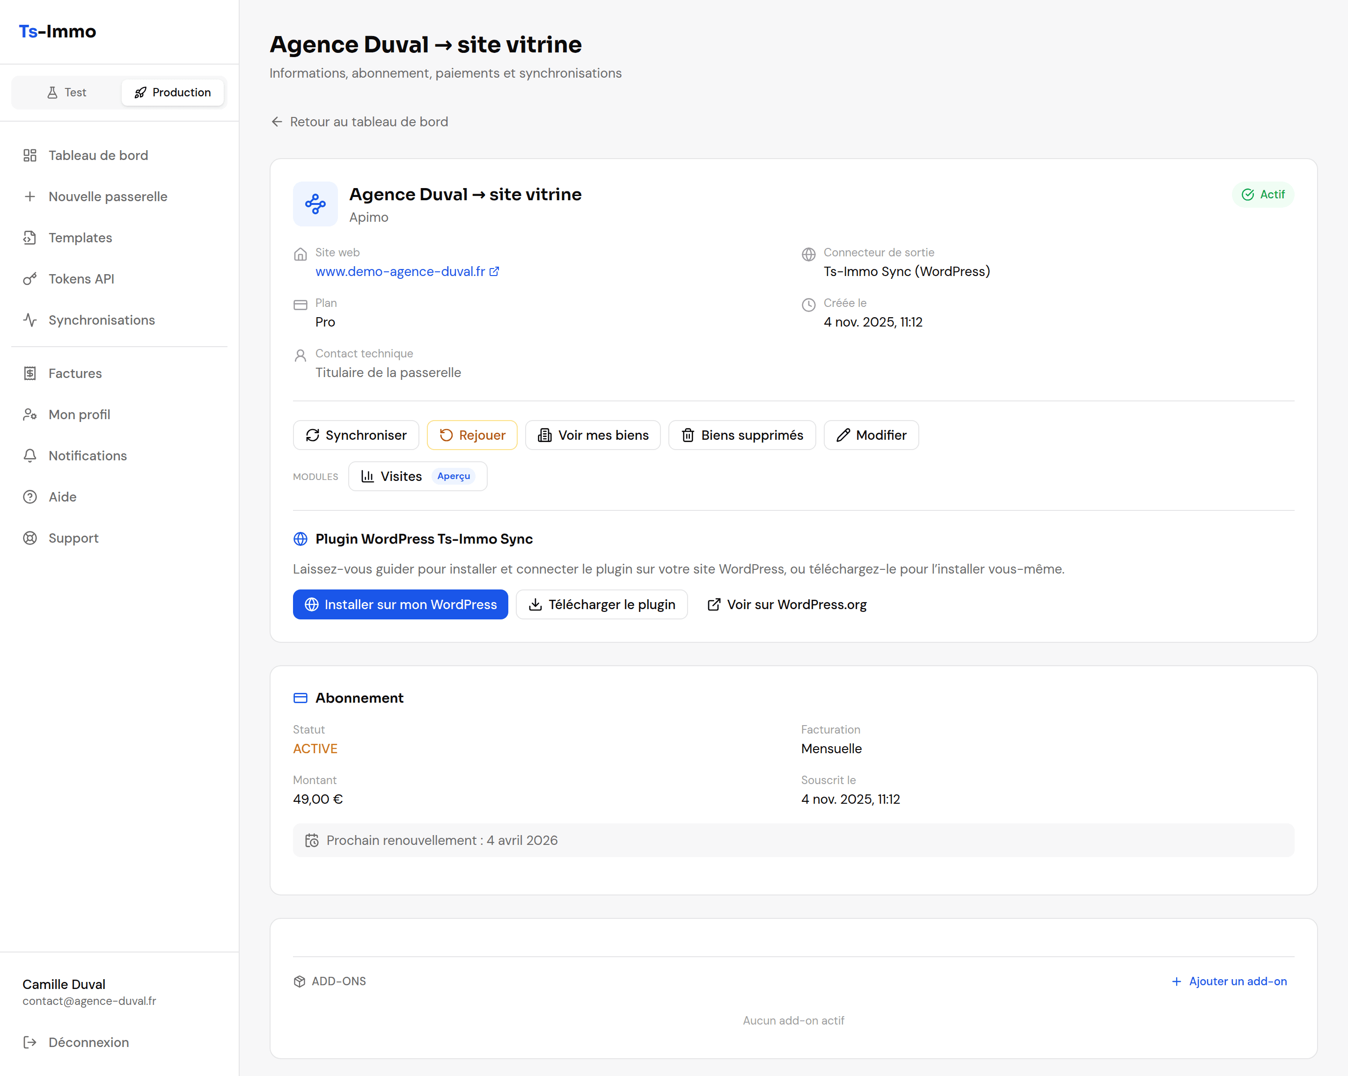
Task: Click the ADD-ONS package icon
Action: 300,981
